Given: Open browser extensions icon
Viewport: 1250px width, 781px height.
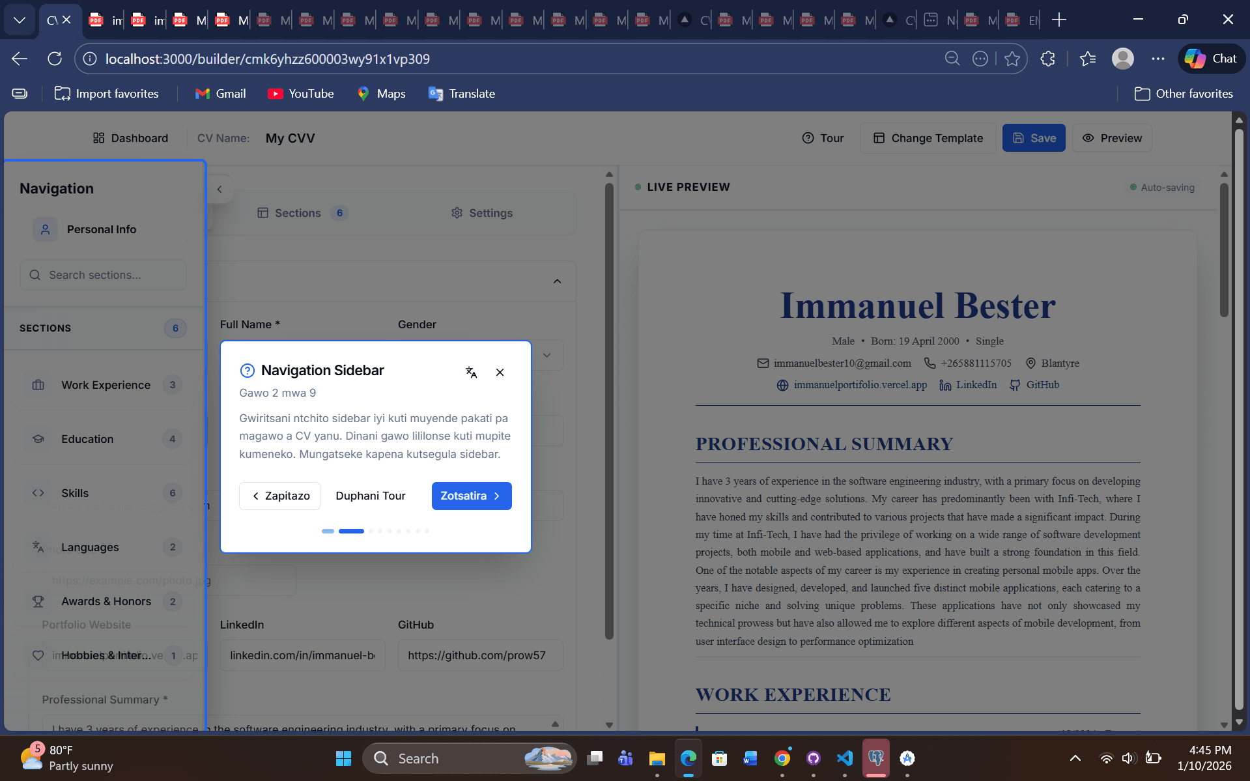Looking at the screenshot, I should tap(1047, 59).
